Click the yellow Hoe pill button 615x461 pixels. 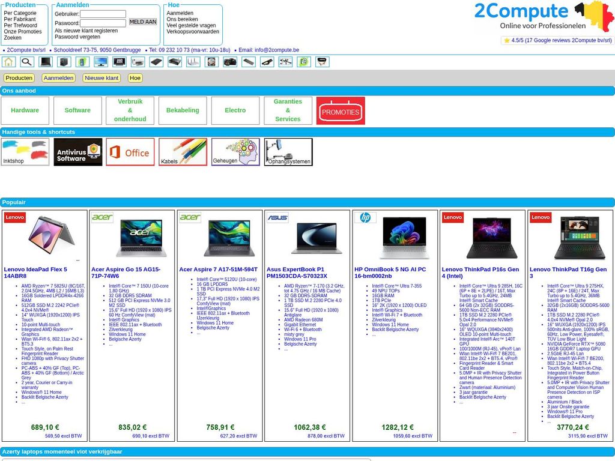coord(135,78)
